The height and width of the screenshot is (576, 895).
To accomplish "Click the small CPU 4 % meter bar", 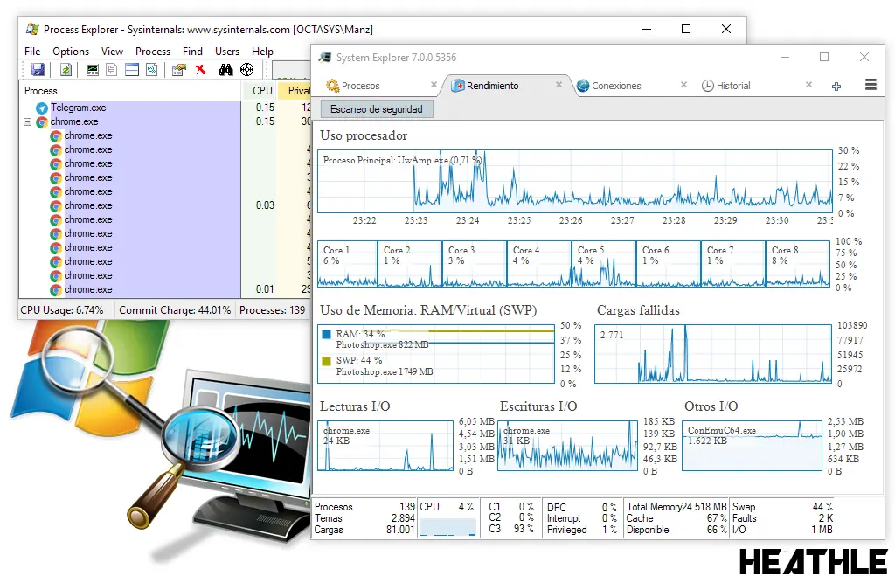I will pos(448,527).
